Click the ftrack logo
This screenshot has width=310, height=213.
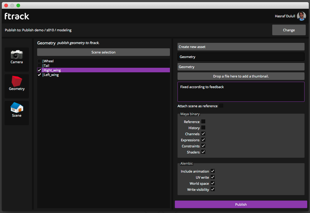point(17,16)
